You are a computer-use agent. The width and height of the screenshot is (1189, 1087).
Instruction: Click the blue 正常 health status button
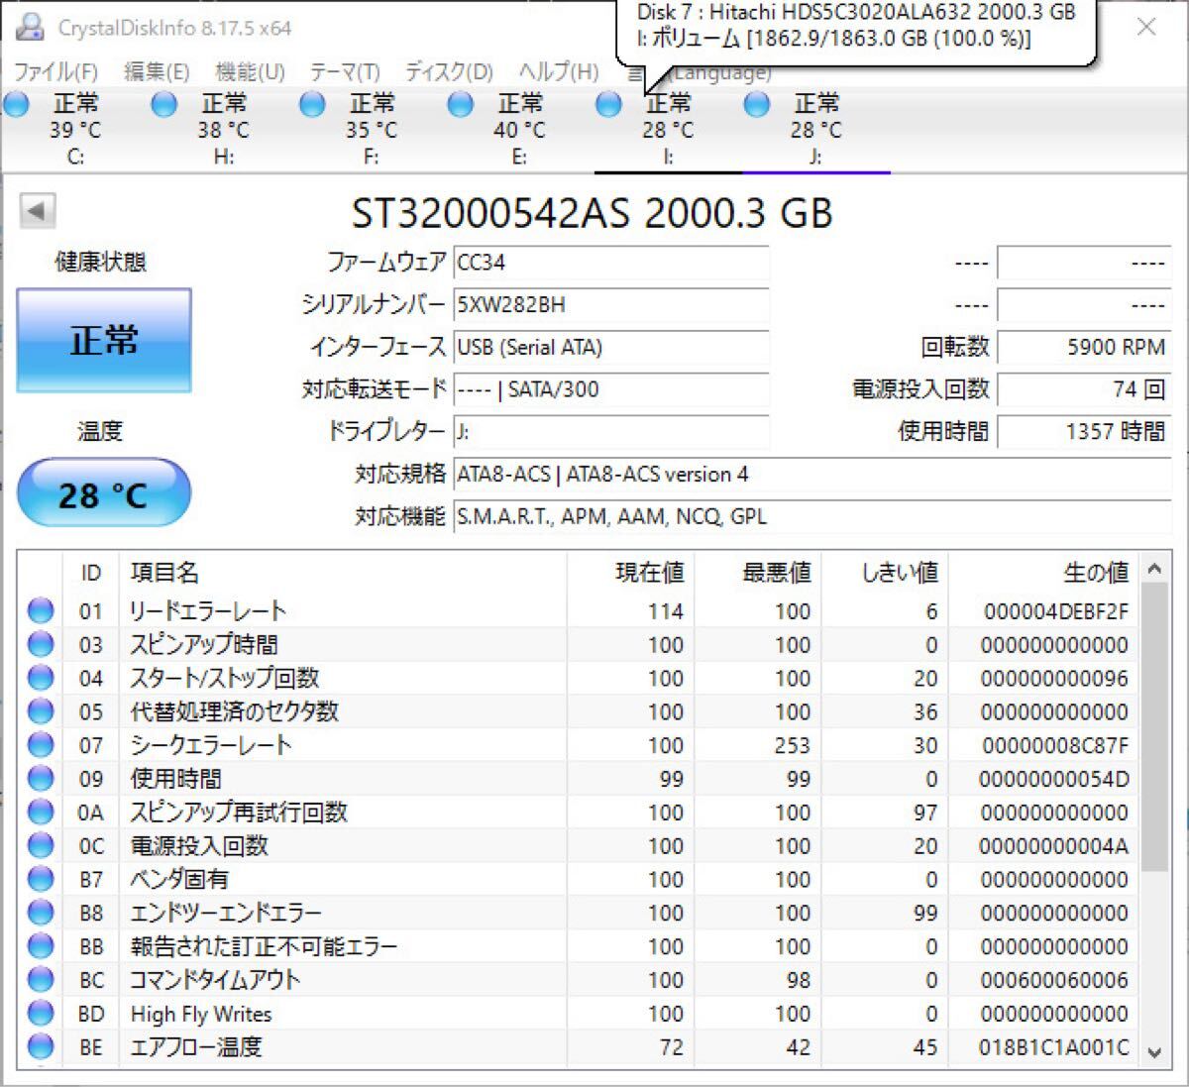coord(104,341)
